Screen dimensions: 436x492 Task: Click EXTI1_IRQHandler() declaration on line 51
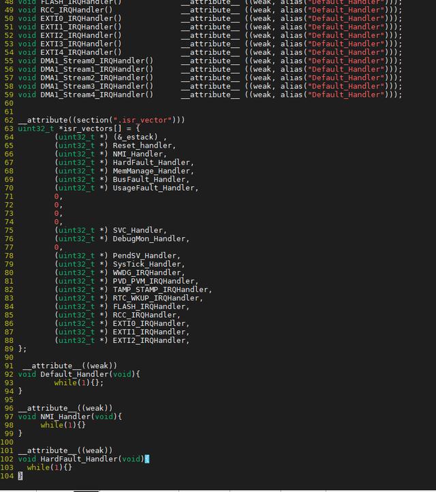81,27
